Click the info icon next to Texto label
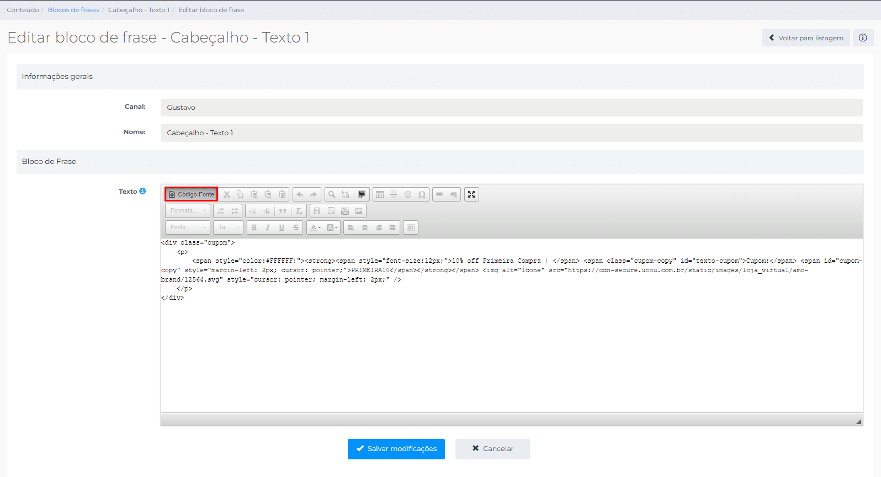Screen dimensions: 881x477 (142, 191)
